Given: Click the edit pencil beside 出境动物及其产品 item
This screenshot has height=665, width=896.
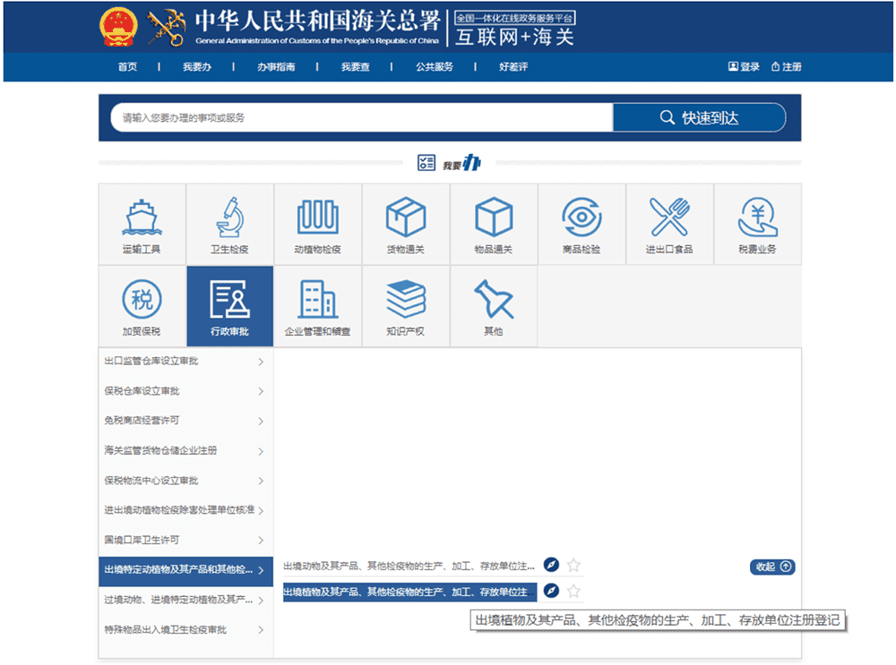Looking at the screenshot, I should (552, 565).
